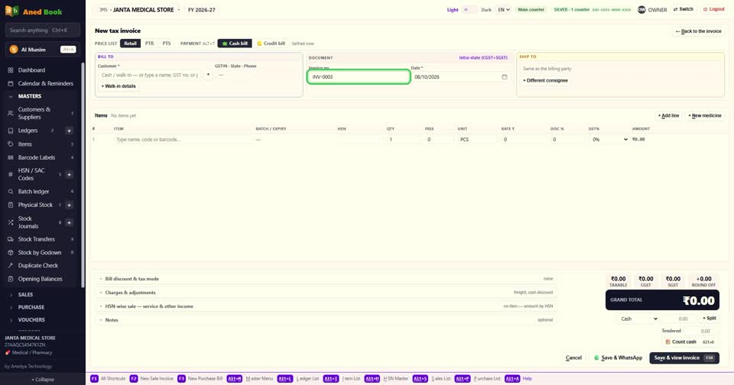
Task: Click the Count cash button
Action: click(x=690, y=342)
